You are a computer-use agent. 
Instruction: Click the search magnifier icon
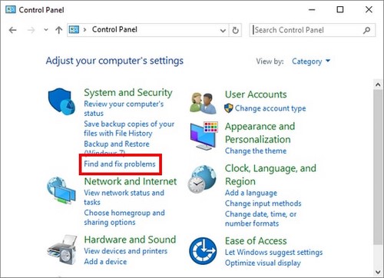pyautogui.click(x=366, y=30)
